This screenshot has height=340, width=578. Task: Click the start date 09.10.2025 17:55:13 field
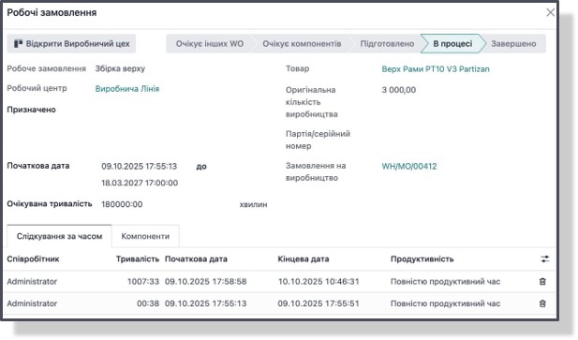tap(140, 167)
